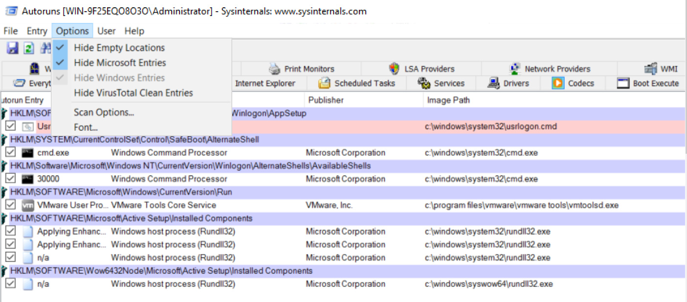Uncheck the VMware User Process entry checkbox
The width and height of the screenshot is (687, 302).
click(10, 205)
